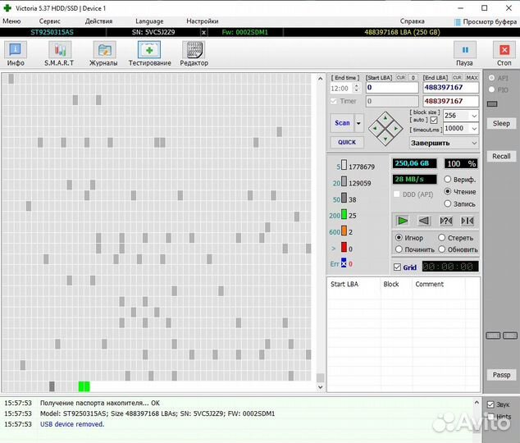Start reverse scan with backward arrow

pos(424,221)
